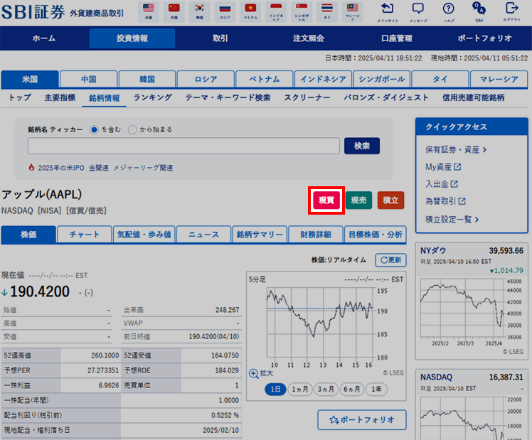Open the 金関連 keyword link

[99, 168]
